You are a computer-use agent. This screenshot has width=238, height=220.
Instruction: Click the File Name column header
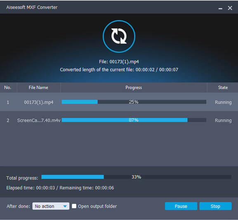[x=38, y=88]
